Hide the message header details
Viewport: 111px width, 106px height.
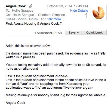[x=79, y=11]
